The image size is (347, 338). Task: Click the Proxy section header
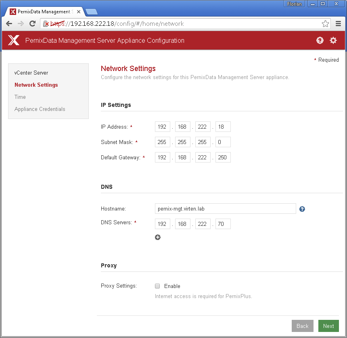[x=109, y=266]
